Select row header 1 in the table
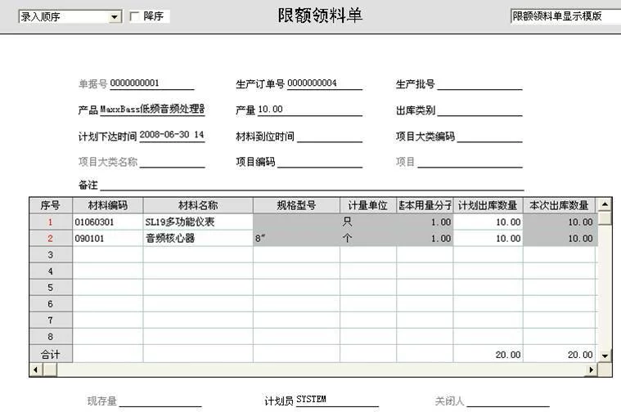The image size is (621, 412). [x=51, y=222]
